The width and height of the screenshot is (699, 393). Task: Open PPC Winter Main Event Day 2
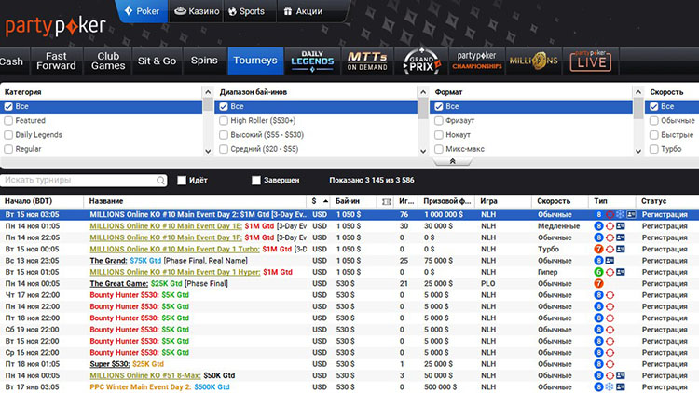point(141,386)
